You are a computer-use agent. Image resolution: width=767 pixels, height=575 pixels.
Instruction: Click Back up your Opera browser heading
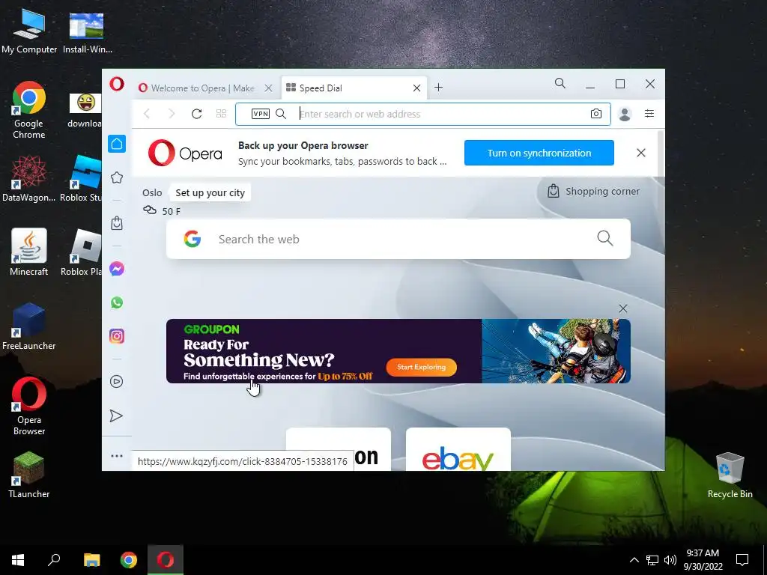tap(303, 146)
